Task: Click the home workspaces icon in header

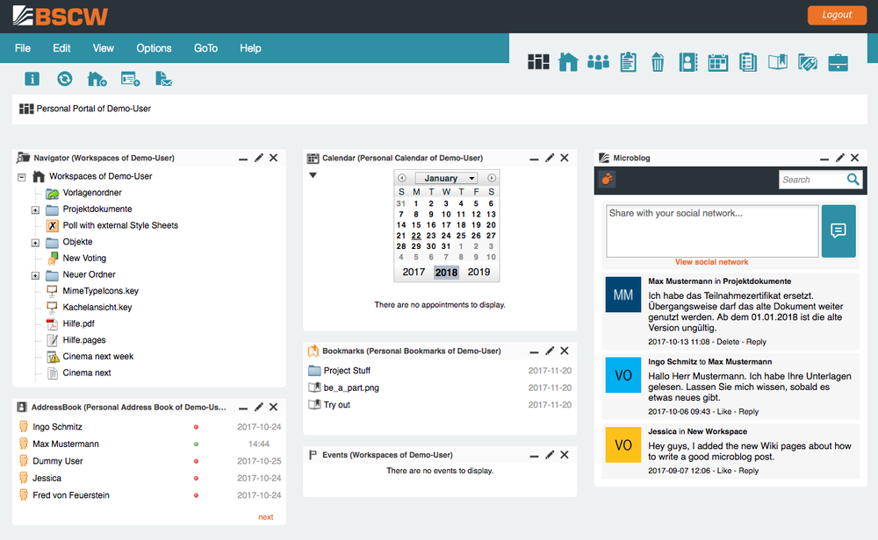Action: pos(568,61)
